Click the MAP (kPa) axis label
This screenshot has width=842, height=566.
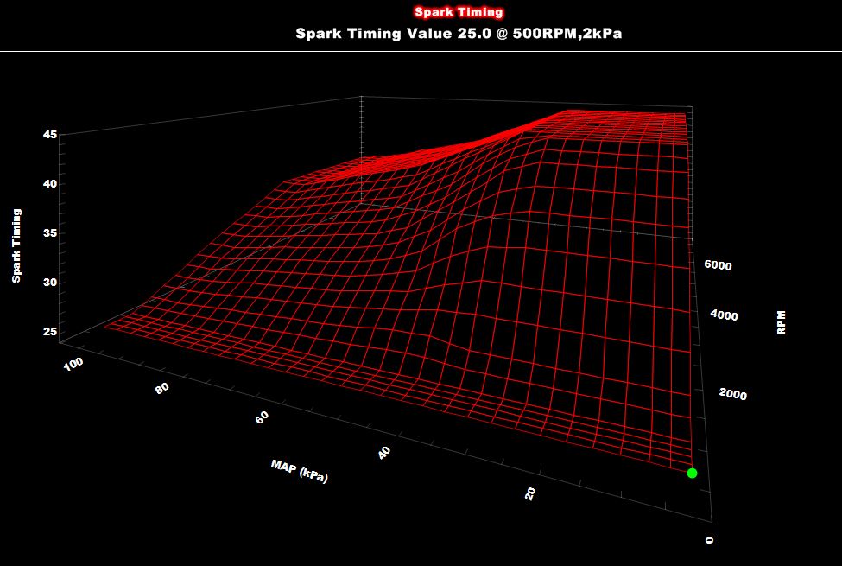(299, 471)
